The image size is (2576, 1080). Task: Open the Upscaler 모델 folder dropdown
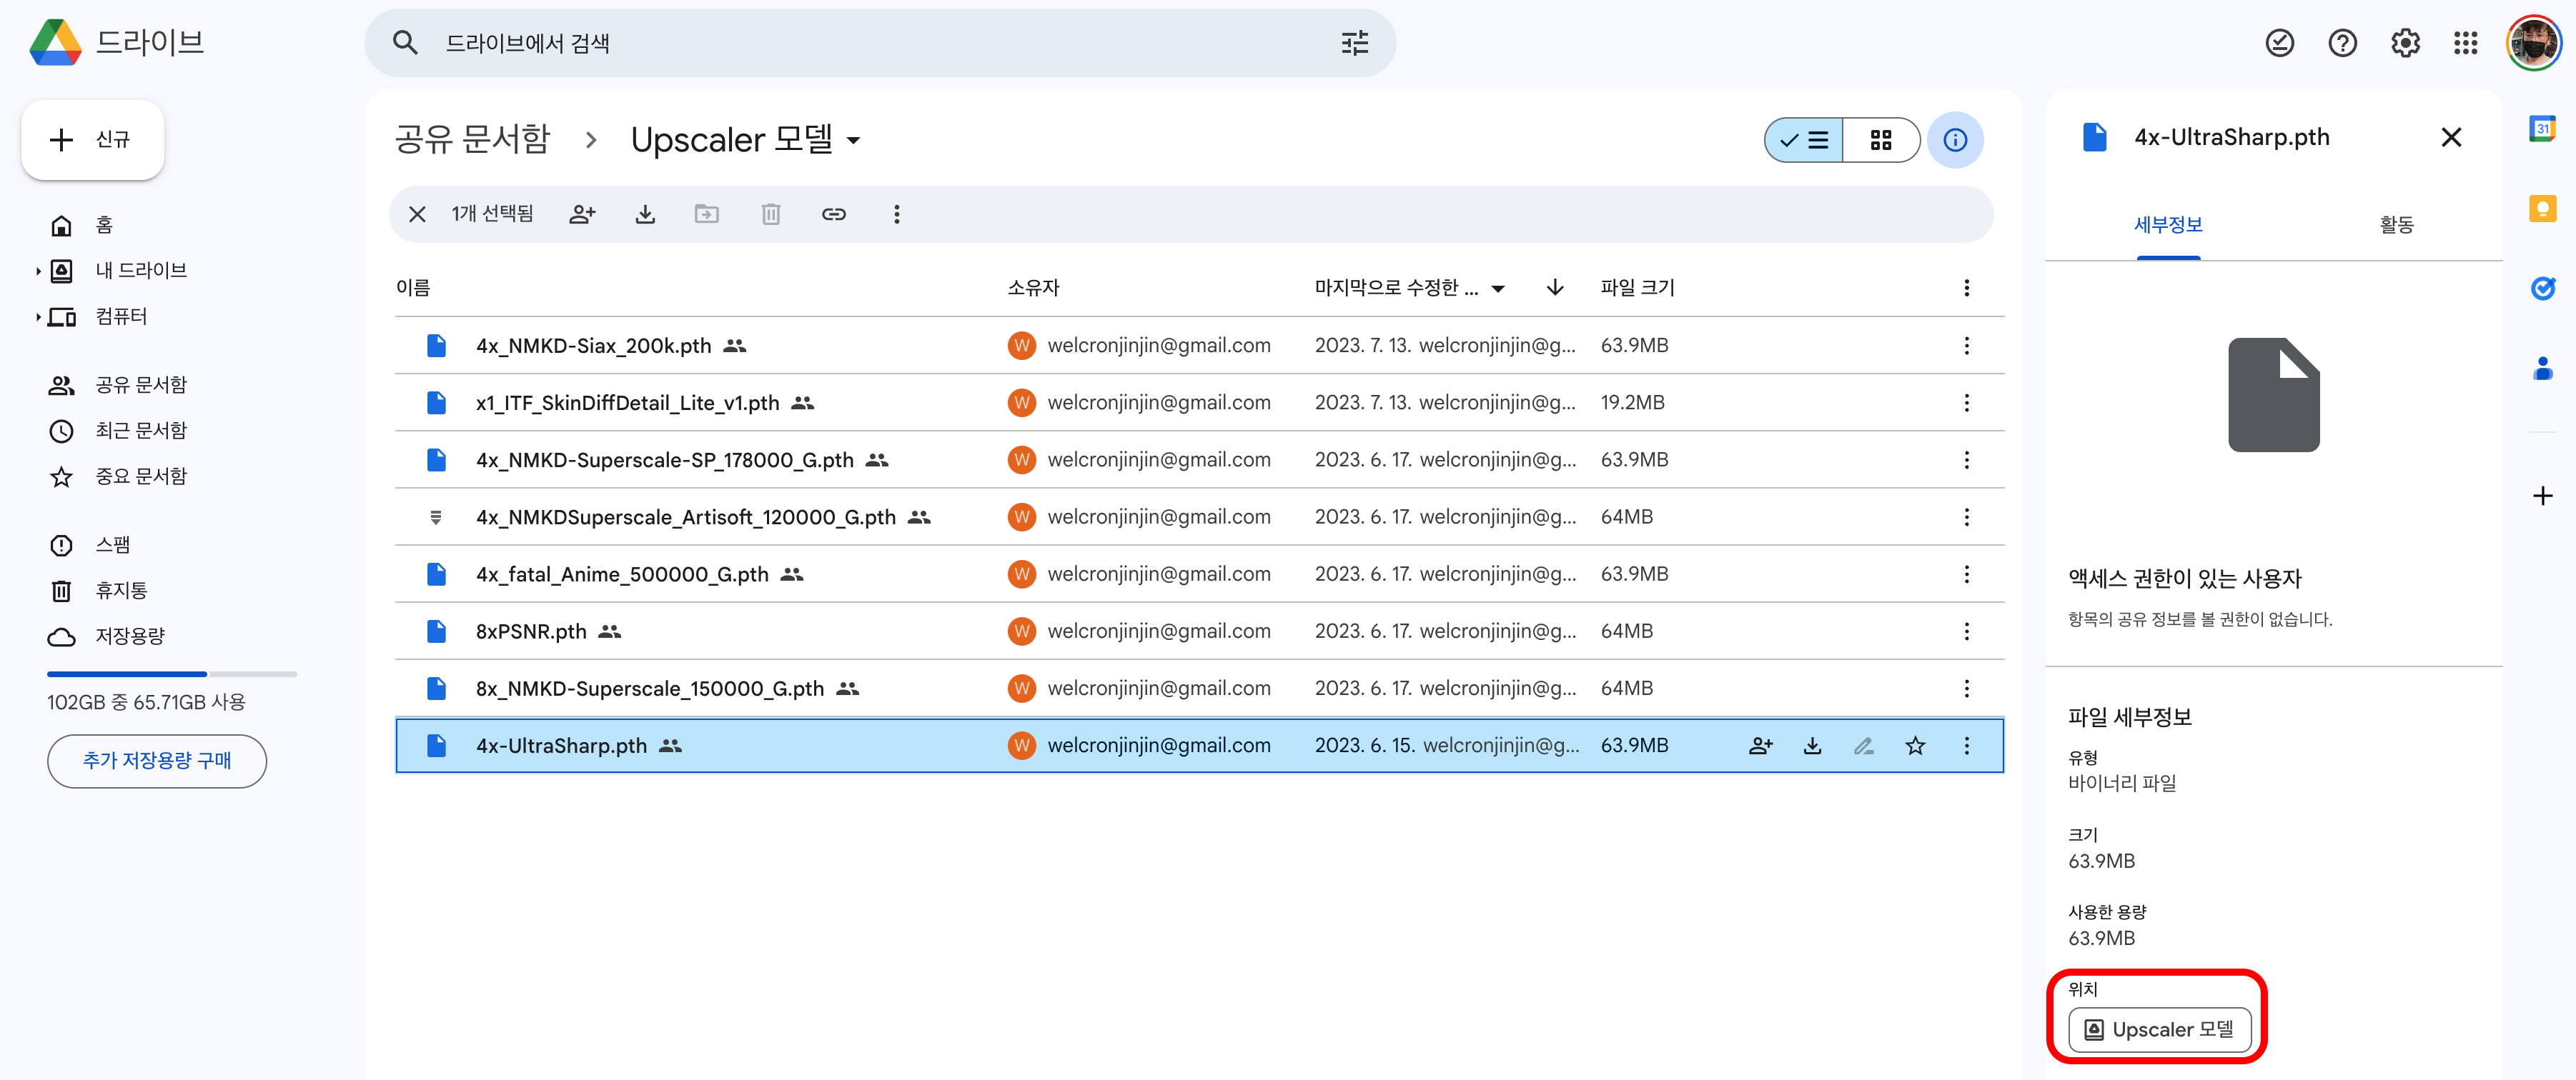click(x=853, y=141)
